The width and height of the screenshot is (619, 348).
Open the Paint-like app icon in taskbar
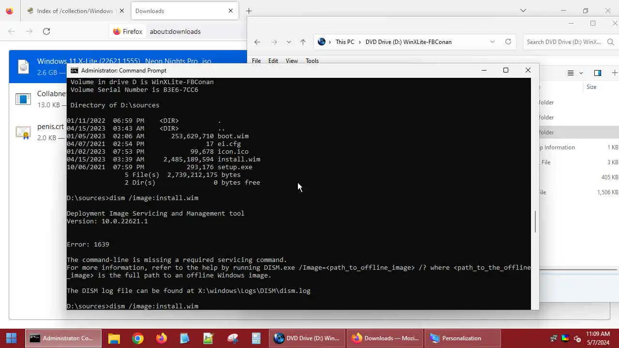(x=232, y=338)
